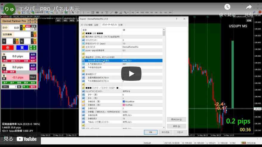Select the crosshair tool in MT4 toolbar

pos(78,13)
